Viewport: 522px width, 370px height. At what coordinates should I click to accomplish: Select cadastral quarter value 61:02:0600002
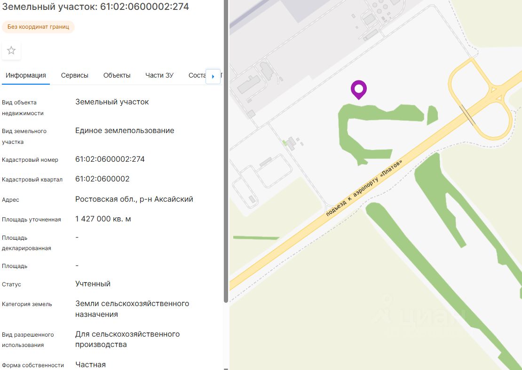(102, 179)
